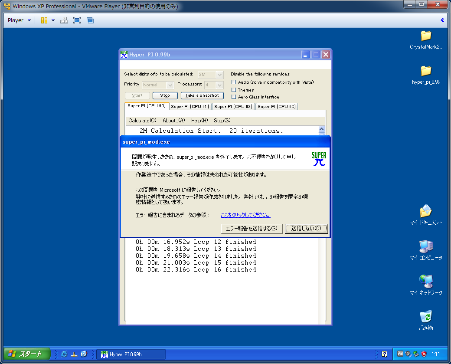This screenshot has width=451, height=364.
Task: Click the safely remove hardware tray icon
Action: point(416,354)
